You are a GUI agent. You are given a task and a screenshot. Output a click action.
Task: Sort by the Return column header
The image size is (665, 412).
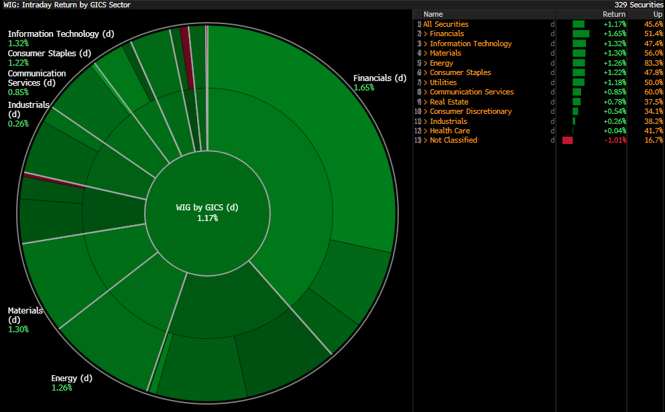tap(613, 14)
